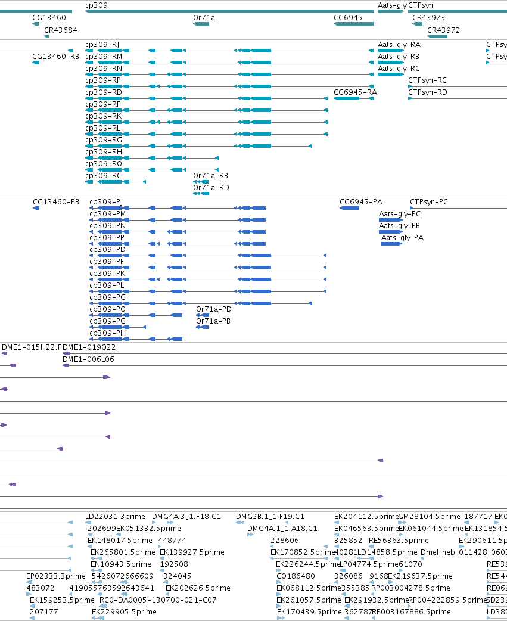Open the EK148017.5prime EST label
This screenshot has height=621, width=507.
pos(120,540)
